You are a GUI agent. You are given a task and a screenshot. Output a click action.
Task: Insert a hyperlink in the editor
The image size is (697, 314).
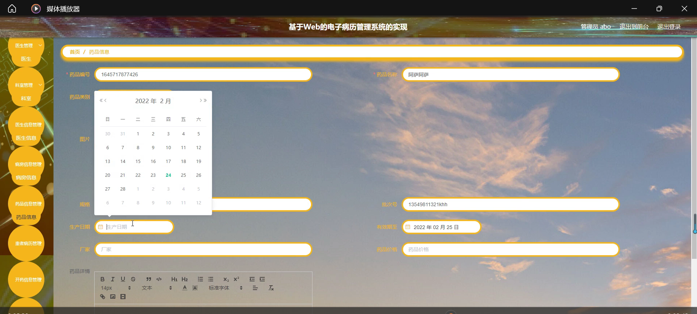[x=103, y=297]
